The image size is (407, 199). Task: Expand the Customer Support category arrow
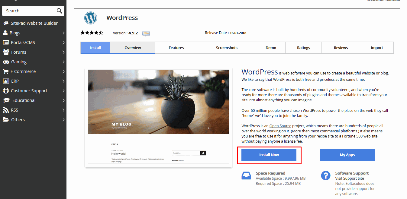tap(63, 91)
